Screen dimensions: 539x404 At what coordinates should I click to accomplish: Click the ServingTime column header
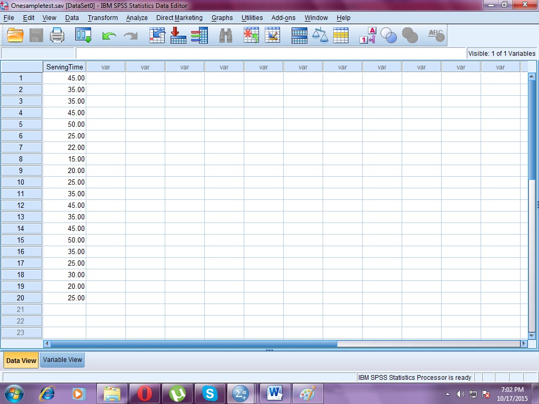[x=64, y=67]
